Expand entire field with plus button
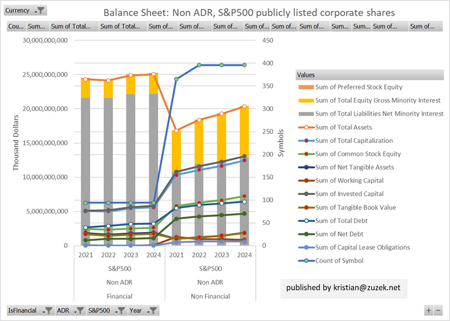Image resolution: width=450 pixels, height=321 pixels. [x=428, y=310]
